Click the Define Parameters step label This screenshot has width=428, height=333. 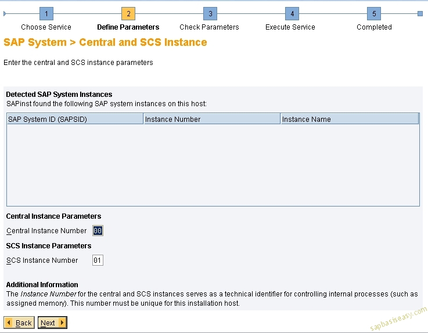coord(128,27)
